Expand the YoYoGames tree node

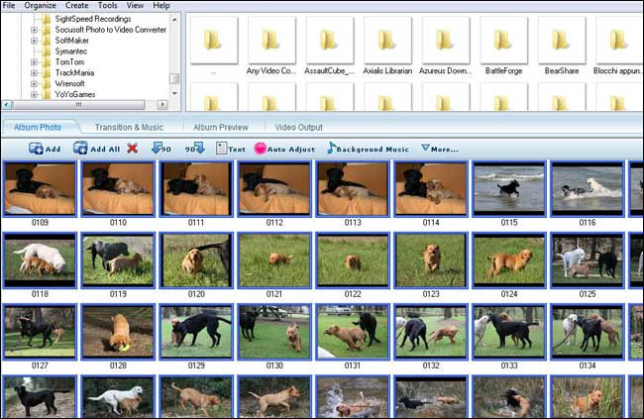point(34,94)
